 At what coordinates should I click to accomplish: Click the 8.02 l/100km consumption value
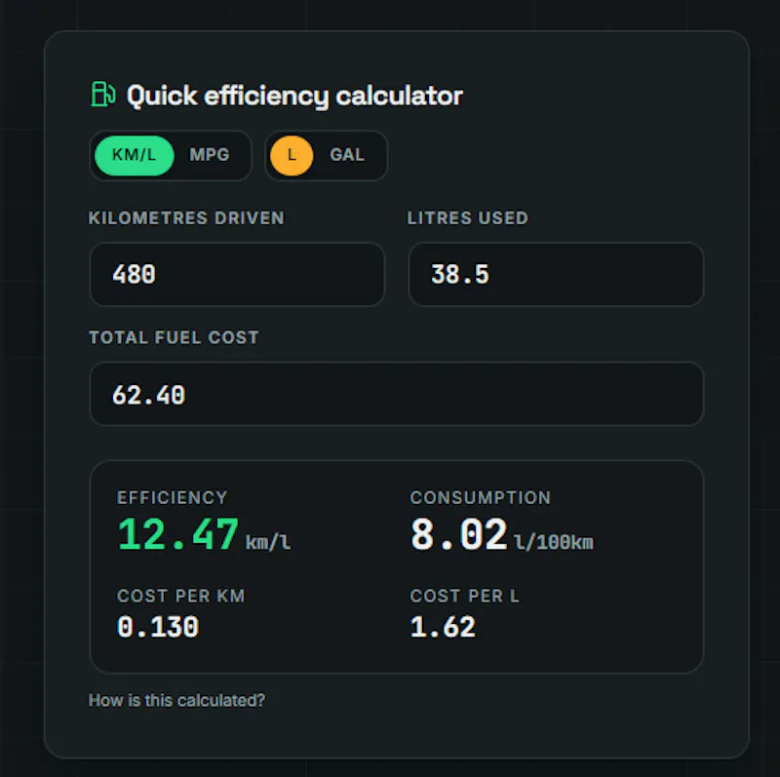coord(501,535)
